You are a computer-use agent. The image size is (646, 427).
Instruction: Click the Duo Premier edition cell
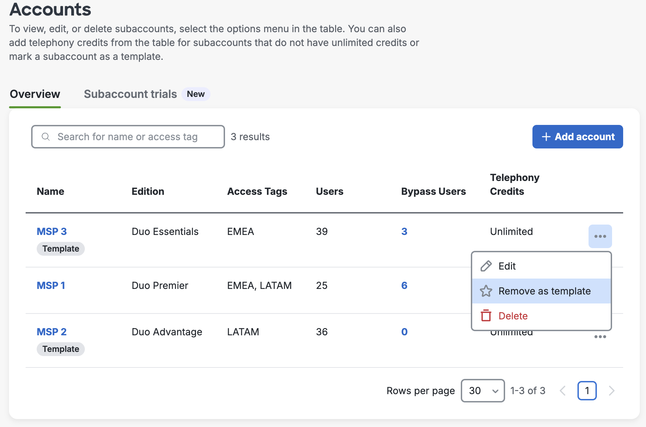160,285
